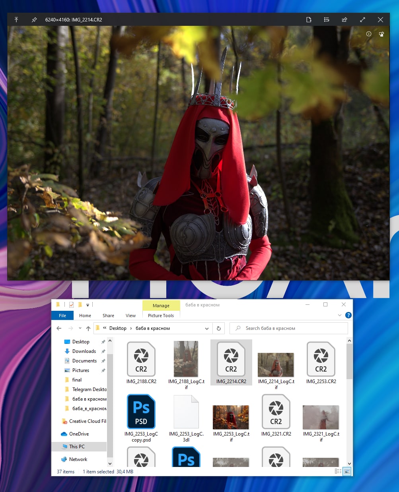
Task: Click the Manage contextual tab header
Action: (x=161, y=306)
